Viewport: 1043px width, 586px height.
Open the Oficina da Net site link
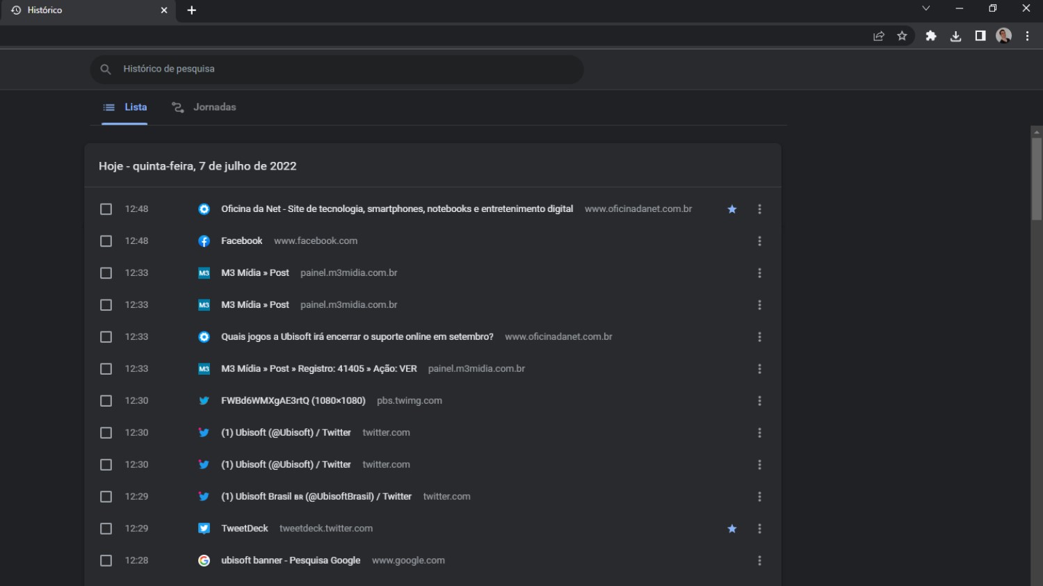397,209
